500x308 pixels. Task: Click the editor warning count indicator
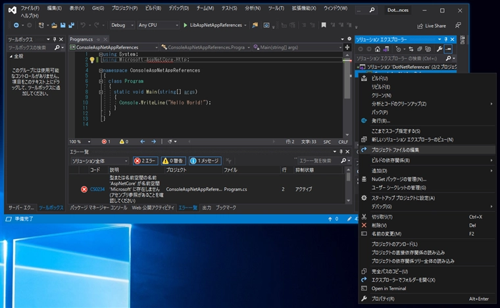pyautogui.click(x=124, y=142)
